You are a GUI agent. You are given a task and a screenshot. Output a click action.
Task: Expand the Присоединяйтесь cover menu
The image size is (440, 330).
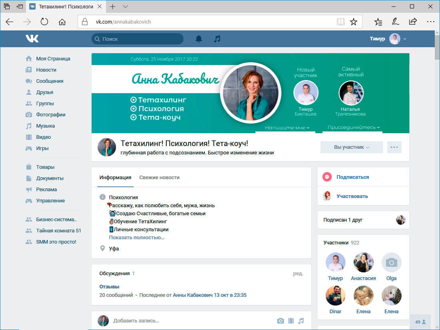(x=354, y=127)
